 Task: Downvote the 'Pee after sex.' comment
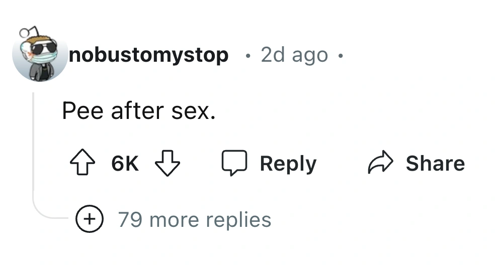point(167,164)
